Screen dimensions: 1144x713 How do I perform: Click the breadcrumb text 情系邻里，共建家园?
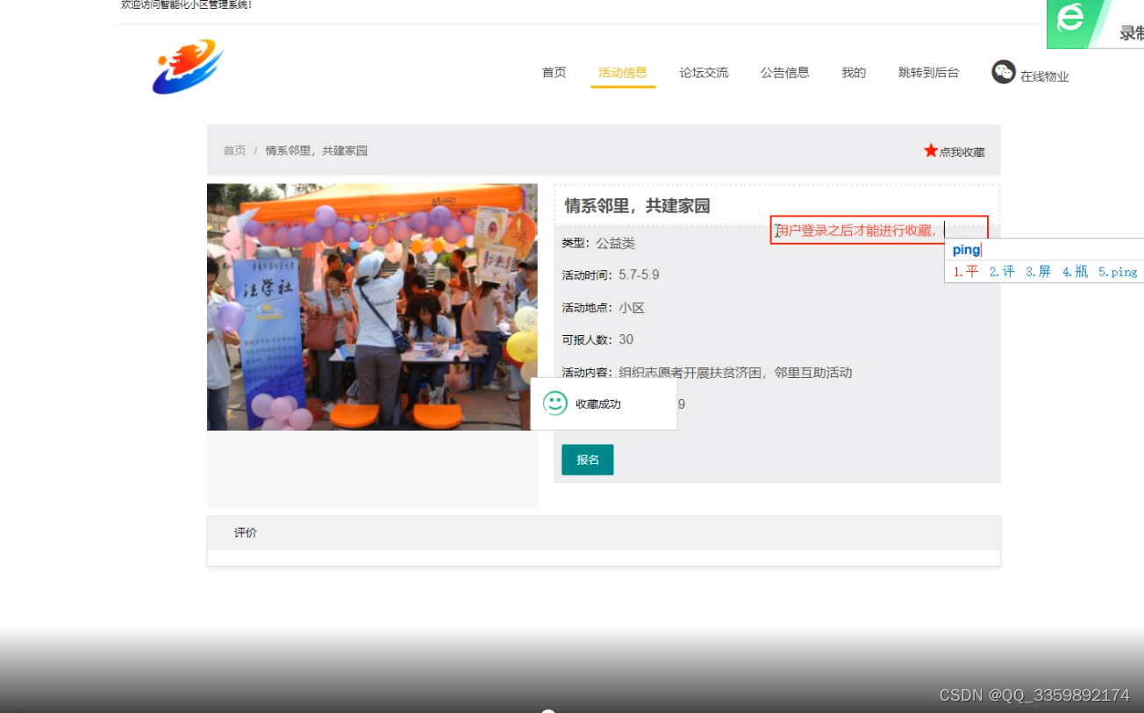point(317,151)
